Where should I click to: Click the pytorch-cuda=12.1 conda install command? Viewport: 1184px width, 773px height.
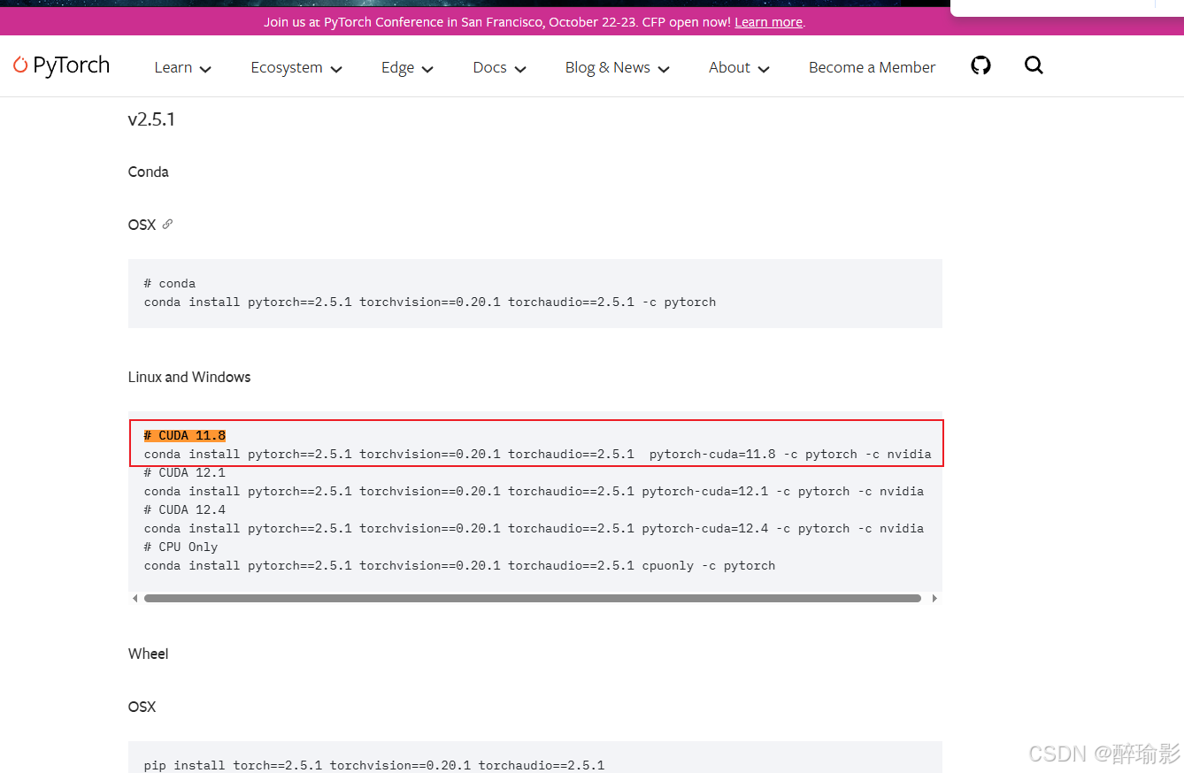(534, 491)
